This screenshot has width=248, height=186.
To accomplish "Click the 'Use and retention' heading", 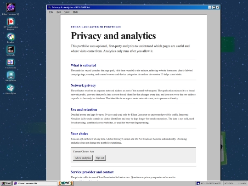I will 84,109.
